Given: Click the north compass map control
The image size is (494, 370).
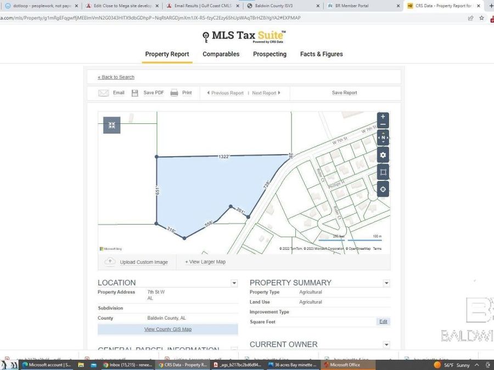Looking at the screenshot, I should (x=383, y=138).
